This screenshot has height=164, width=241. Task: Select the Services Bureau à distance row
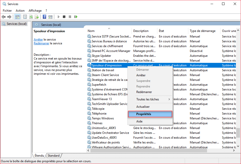pos(161,41)
